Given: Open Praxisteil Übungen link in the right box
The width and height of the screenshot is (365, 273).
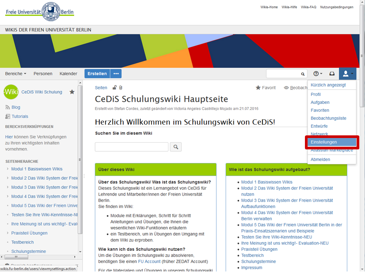Looking at the screenshot, I should tap(259, 249).
